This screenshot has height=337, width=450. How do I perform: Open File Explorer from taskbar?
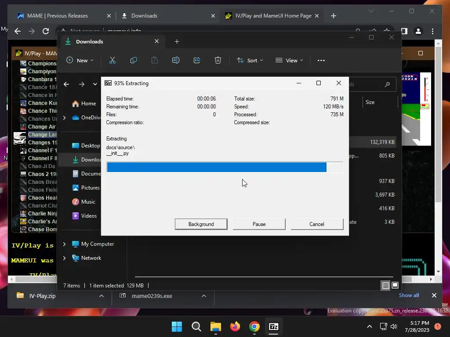215,326
